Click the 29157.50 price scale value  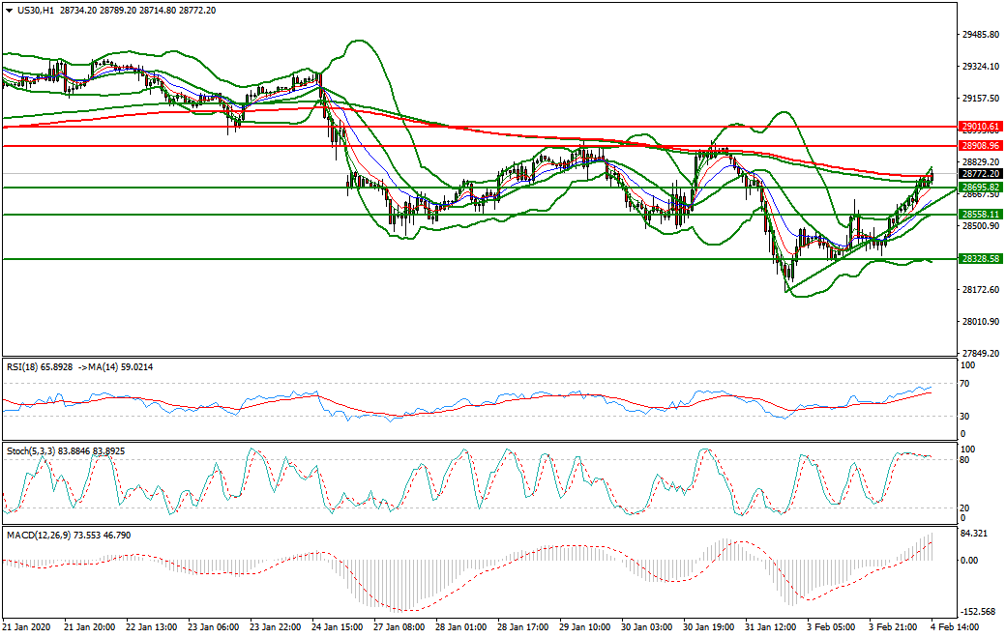click(981, 99)
